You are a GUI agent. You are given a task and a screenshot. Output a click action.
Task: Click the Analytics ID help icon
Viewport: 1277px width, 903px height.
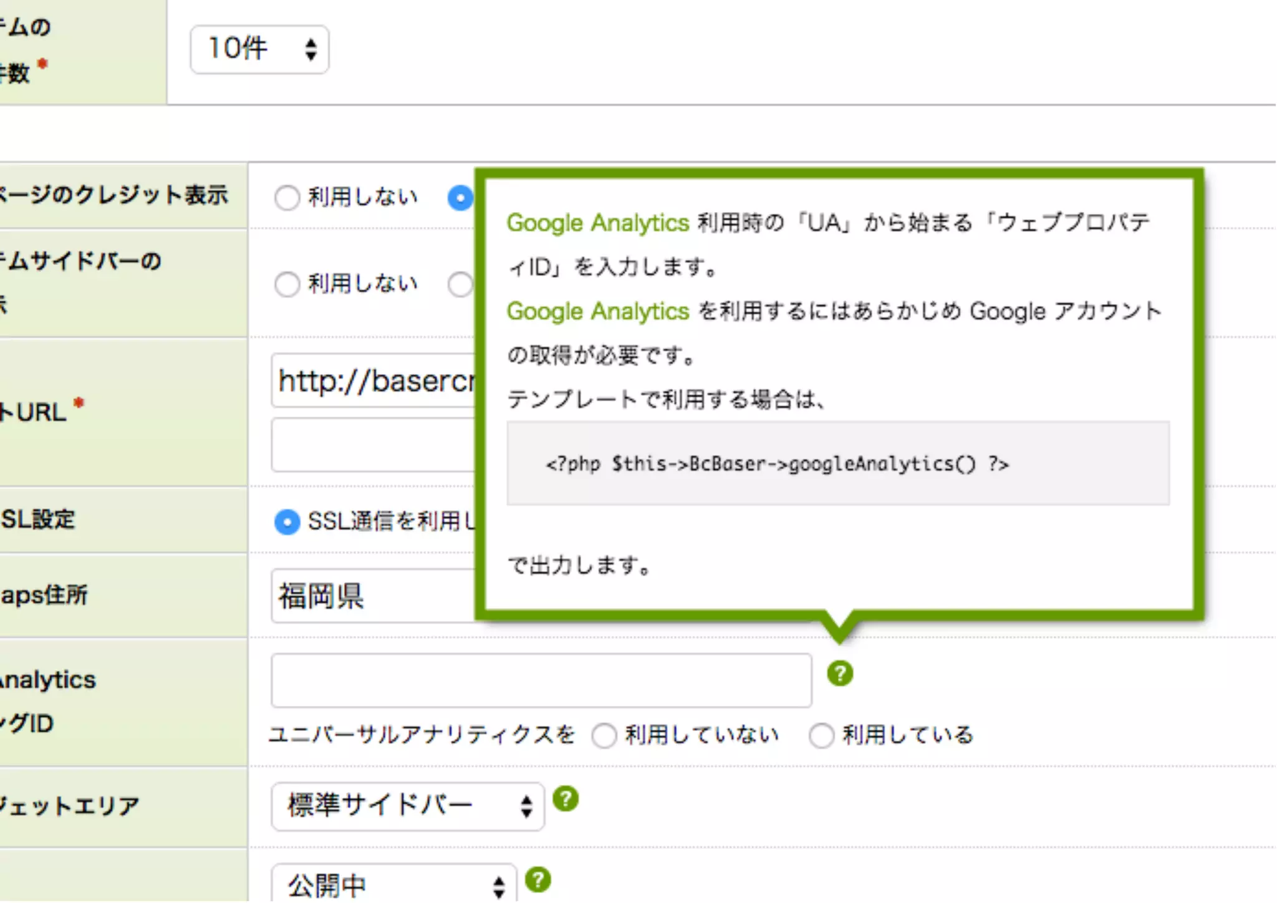[x=840, y=674]
